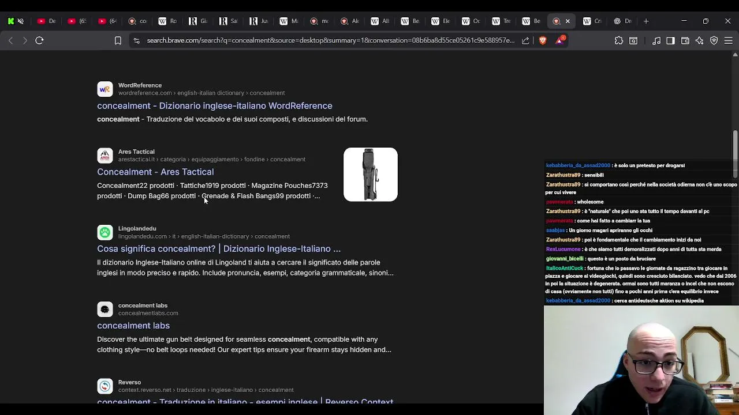
Task: Open Concealment - Ares Tactical result
Action: [155, 172]
